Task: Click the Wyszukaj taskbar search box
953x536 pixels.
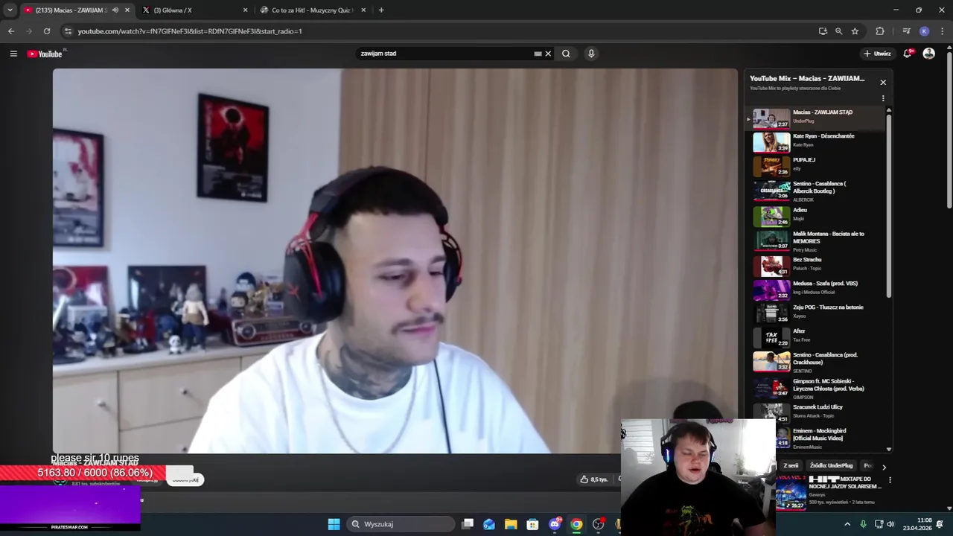Action: 399,524
